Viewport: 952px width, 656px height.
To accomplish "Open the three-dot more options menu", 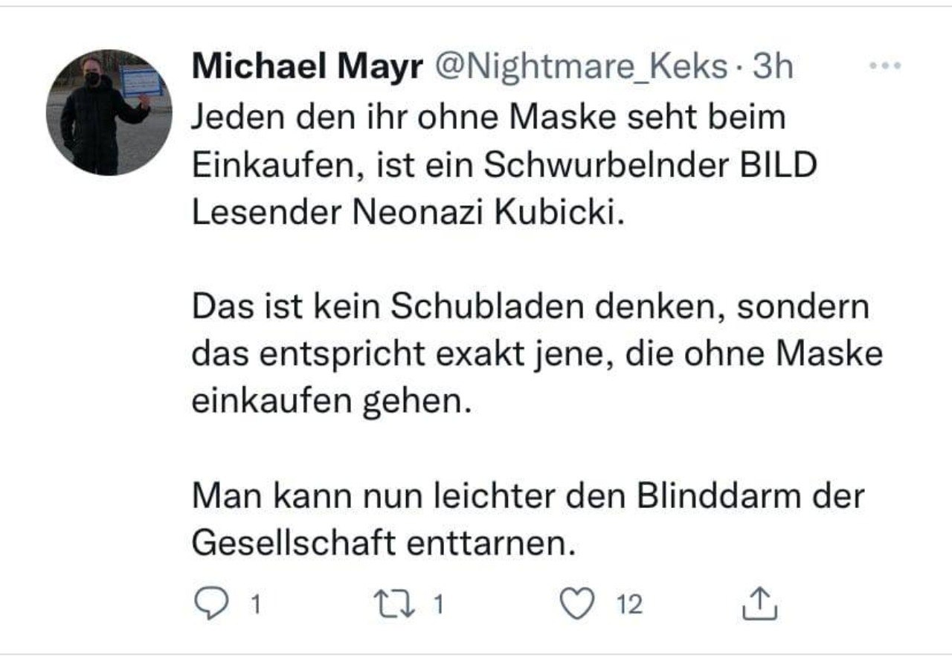I will (x=885, y=66).
